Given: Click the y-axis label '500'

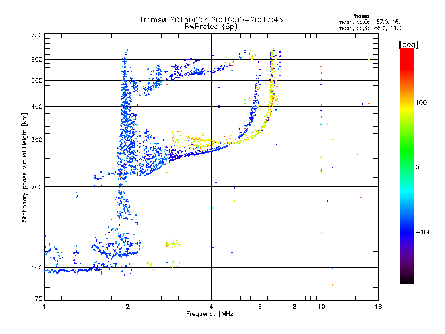Looking at the screenshot, I should (x=37, y=81).
